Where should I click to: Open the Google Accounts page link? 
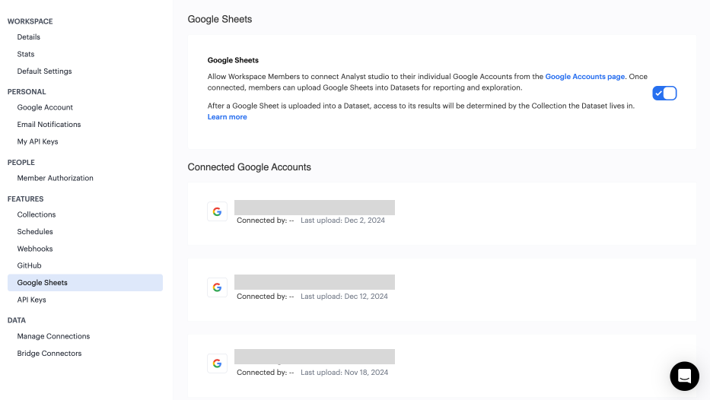point(584,77)
